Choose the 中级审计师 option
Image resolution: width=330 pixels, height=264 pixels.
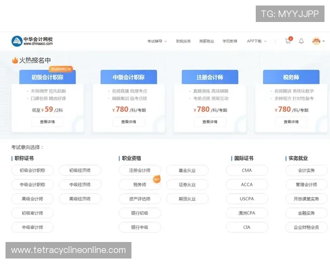pyautogui.click(x=32, y=227)
